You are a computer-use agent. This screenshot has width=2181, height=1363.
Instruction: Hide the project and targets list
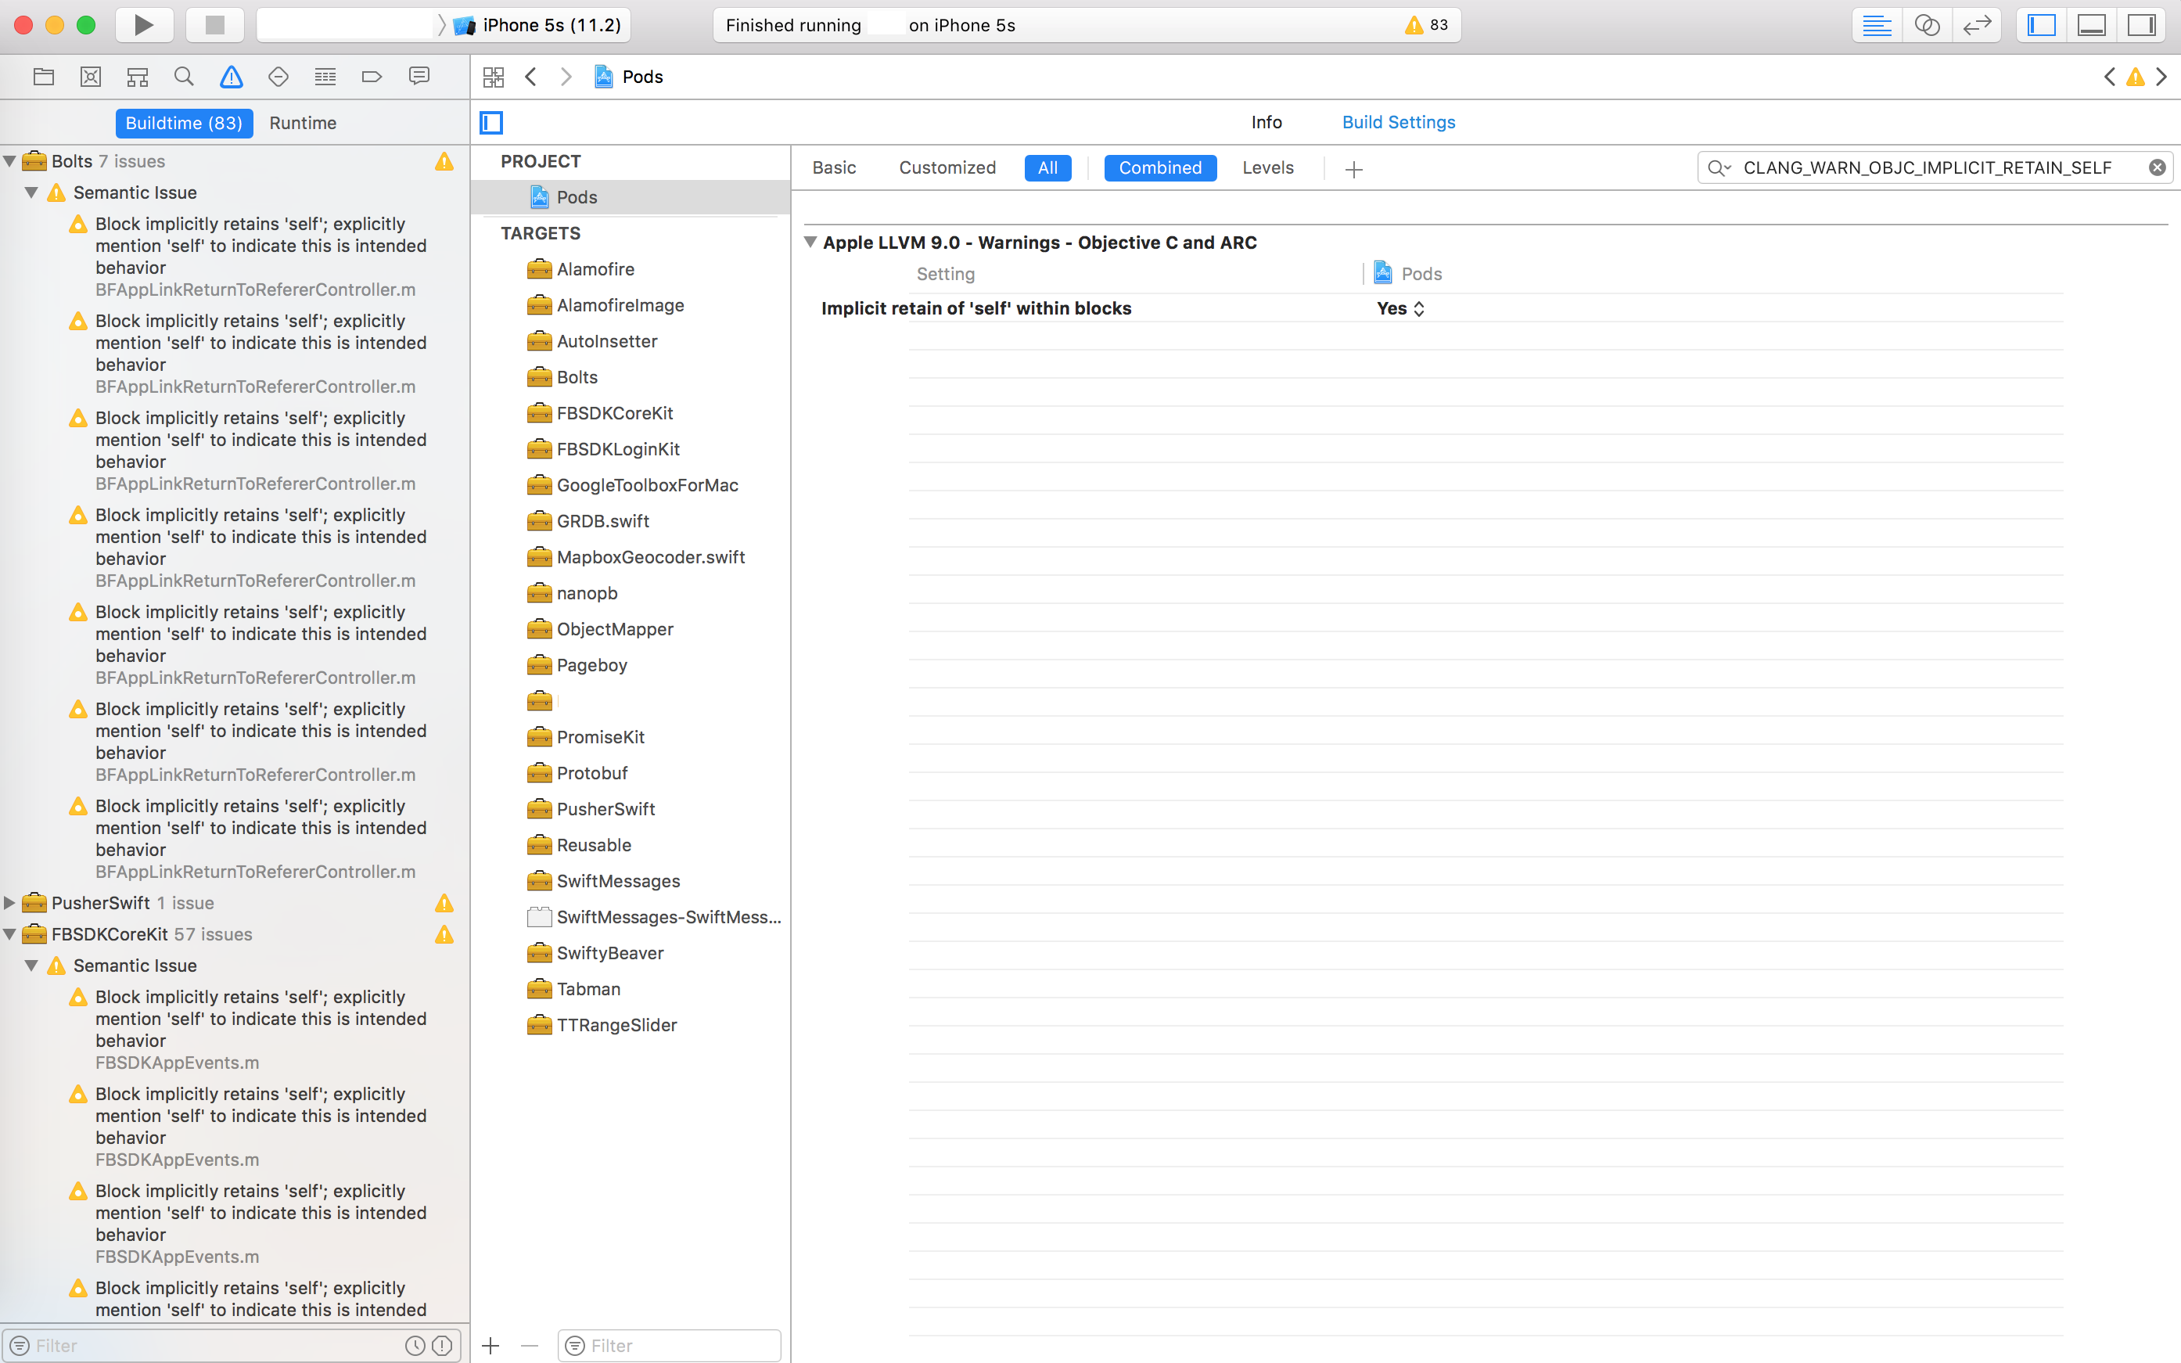point(491,122)
